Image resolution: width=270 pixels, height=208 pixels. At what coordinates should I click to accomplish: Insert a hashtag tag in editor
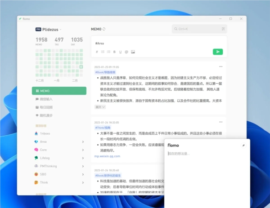(97, 52)
